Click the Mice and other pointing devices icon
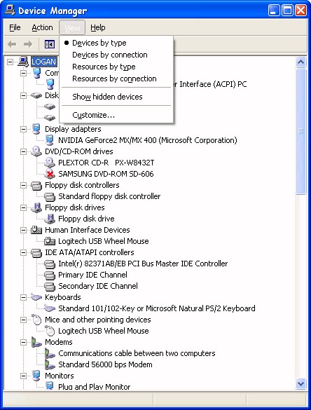Viewport: 311px width, 410px height. 36,320
